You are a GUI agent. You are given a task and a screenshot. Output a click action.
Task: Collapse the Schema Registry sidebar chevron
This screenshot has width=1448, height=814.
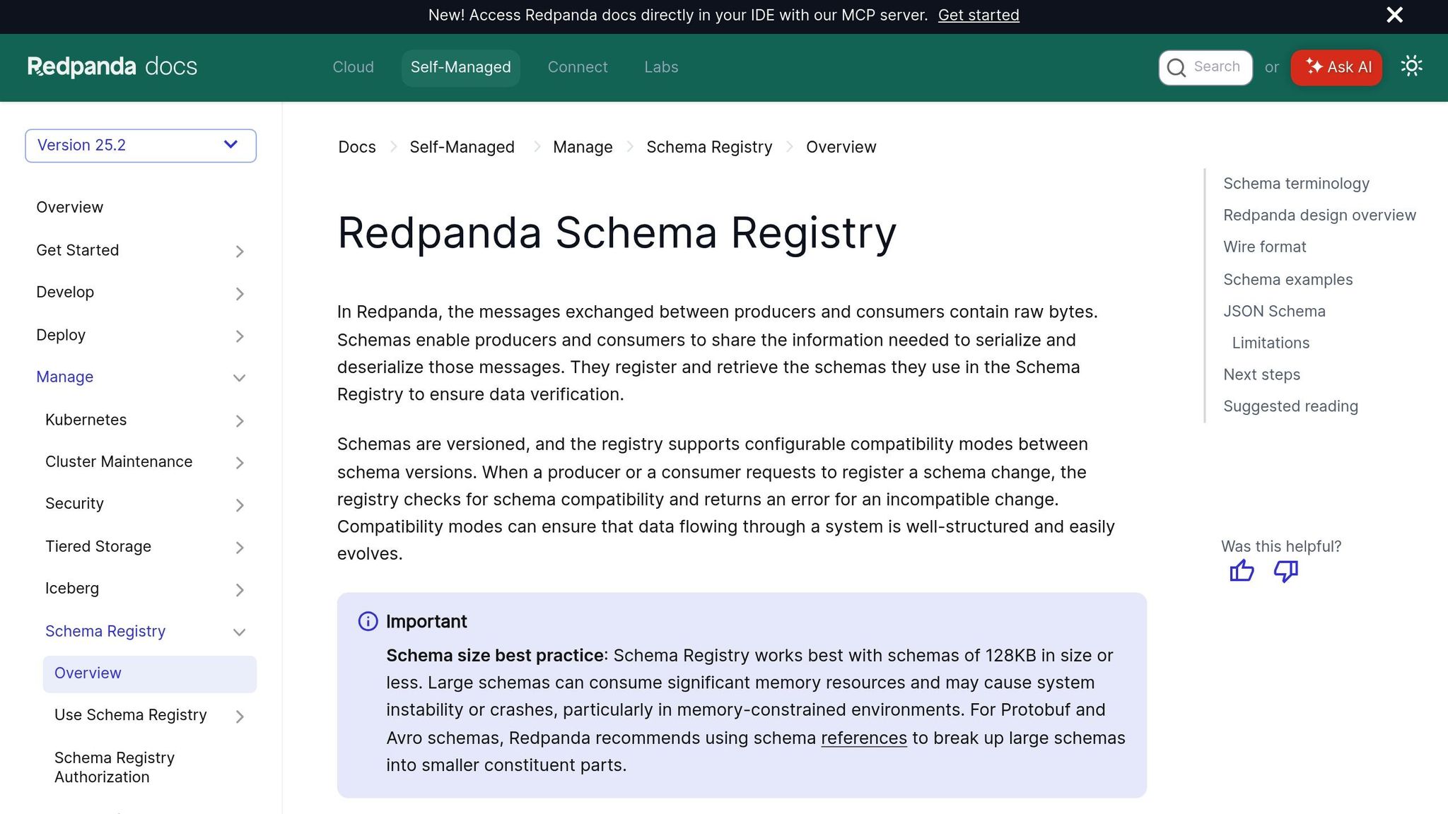[240, 632]
